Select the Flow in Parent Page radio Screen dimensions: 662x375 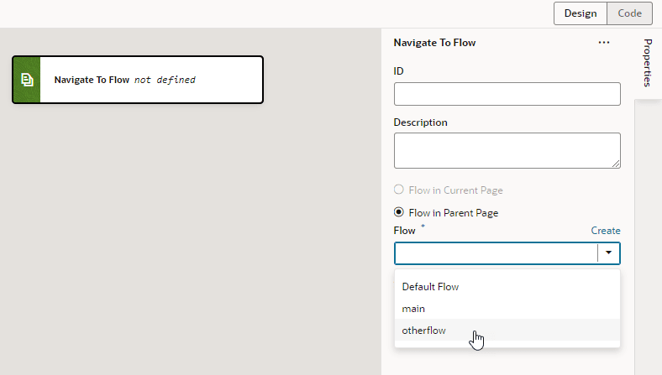click(x=399, y=213)
